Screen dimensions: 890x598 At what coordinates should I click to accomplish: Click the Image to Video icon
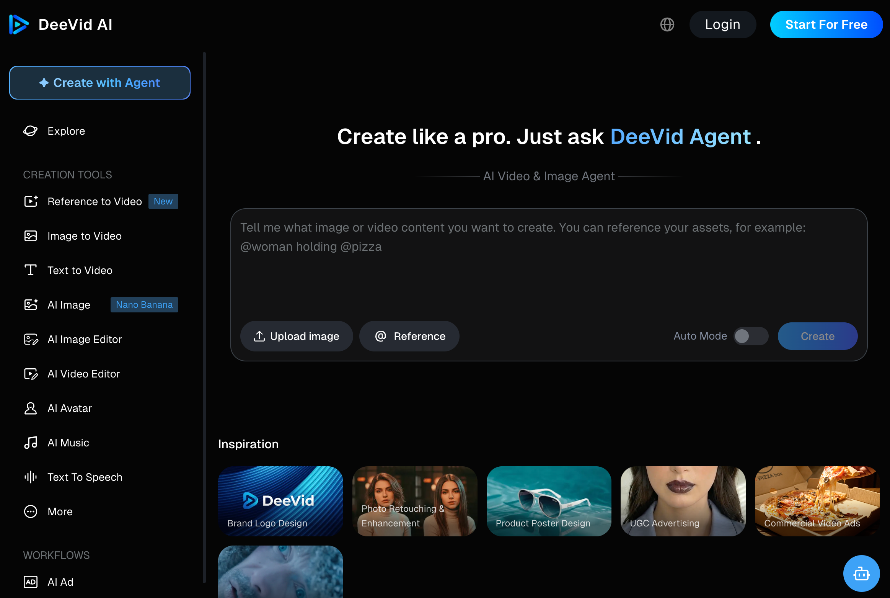(x=31, y=236)
